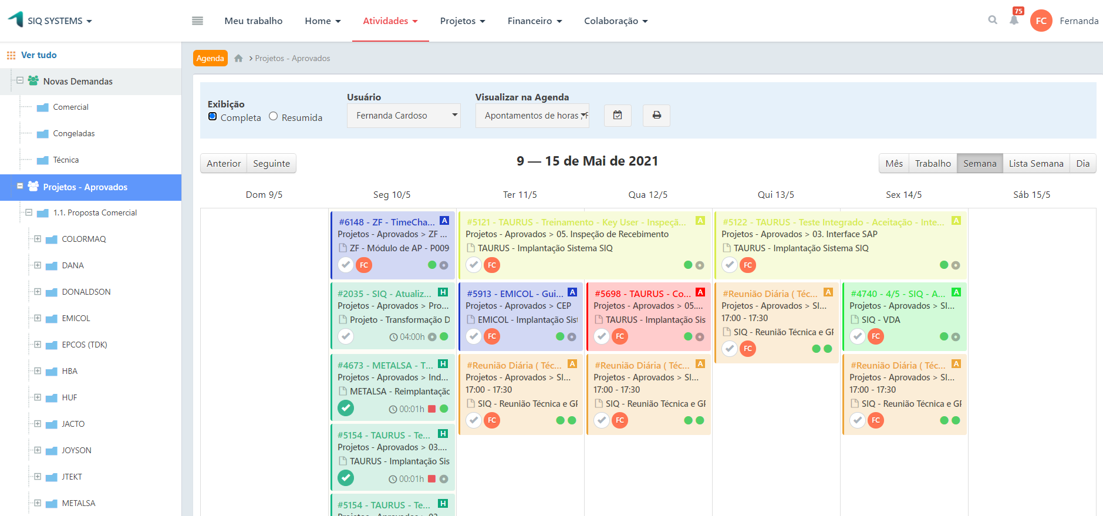Collapse the 1.1. Proposta Comercial node

29,213
